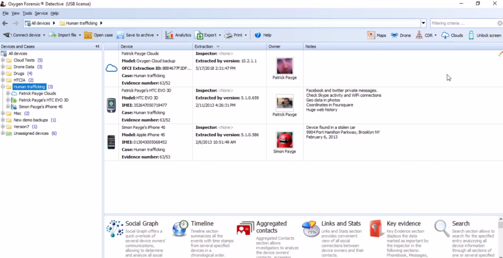Screen dimensions: 503x258
Task: Open the Tools menu
Action: point(27,13)
